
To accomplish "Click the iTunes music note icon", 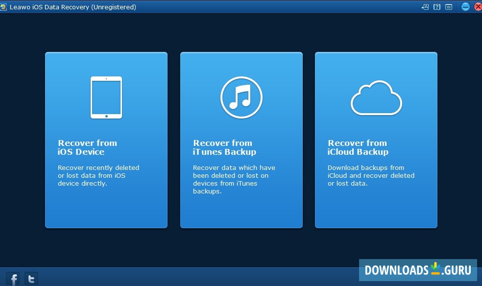I will (241, 97).
